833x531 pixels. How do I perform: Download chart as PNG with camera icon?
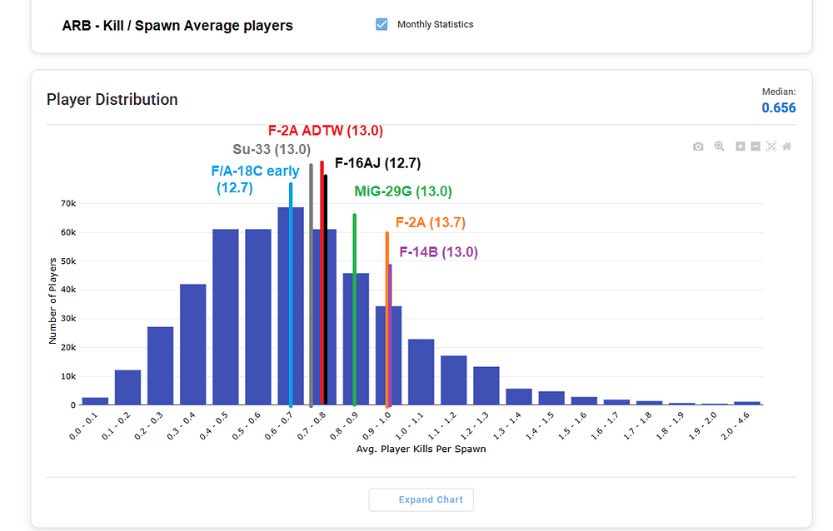tap(698, 146)
